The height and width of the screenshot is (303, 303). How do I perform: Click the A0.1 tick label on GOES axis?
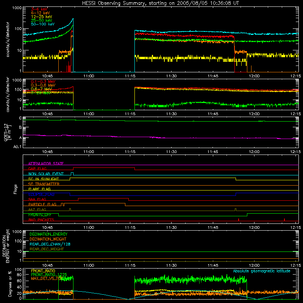17,147
